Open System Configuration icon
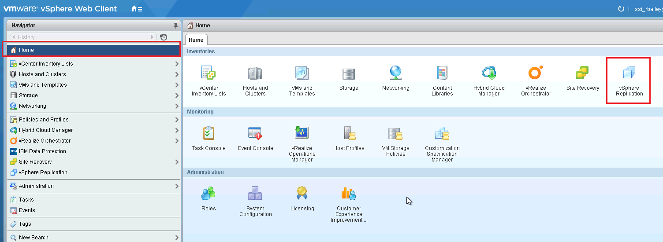The height and width of the screenshot is (242, 663). click(x=255, y=193)
